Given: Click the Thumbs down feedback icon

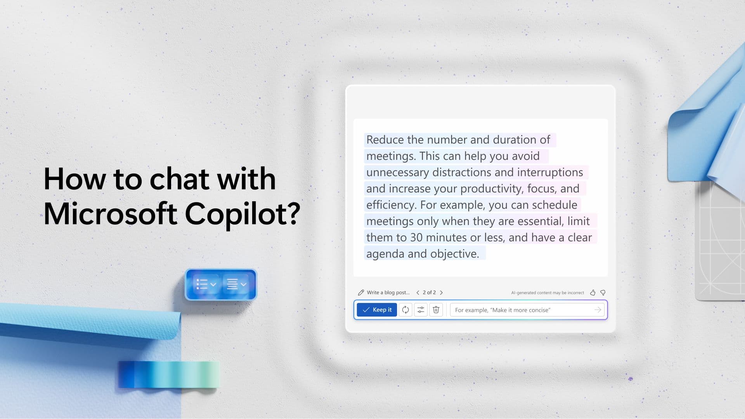Looking at the screenshot, I should 603,292.
